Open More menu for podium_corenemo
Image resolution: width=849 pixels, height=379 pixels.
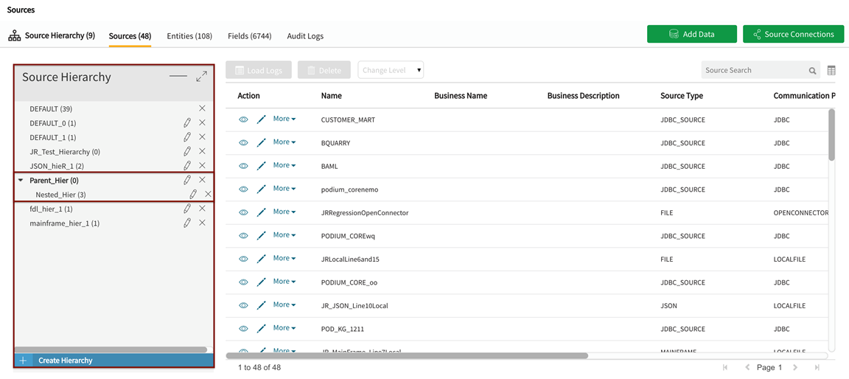284,189
